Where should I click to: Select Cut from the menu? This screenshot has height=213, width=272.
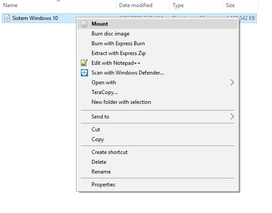click(x=157, y=130)
